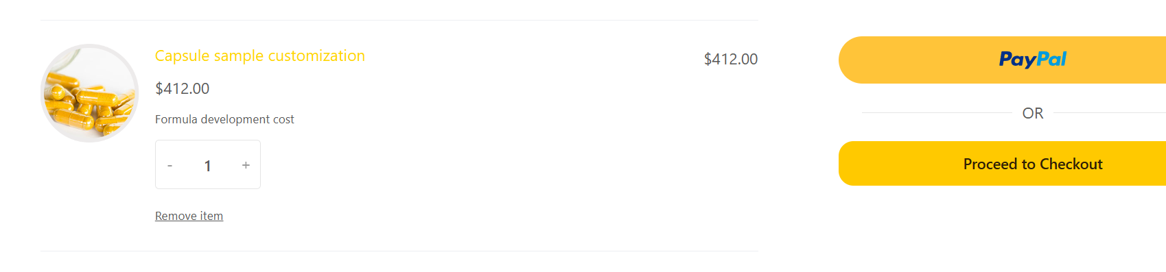Click the underlined Remove item text
Image resolution: width=1166 pixels, height=272 pixels.
pos(189,216)
